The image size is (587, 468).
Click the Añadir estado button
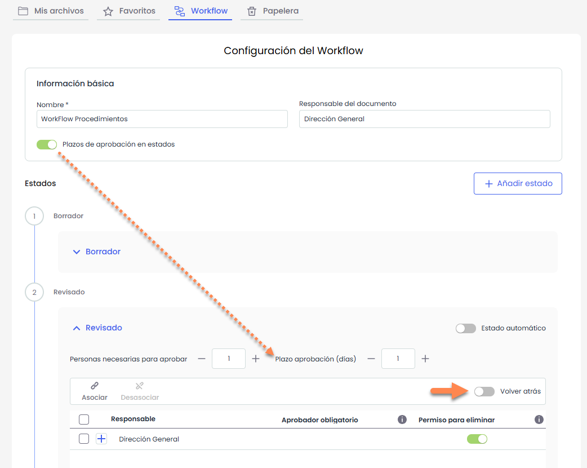tap(518, 183)
